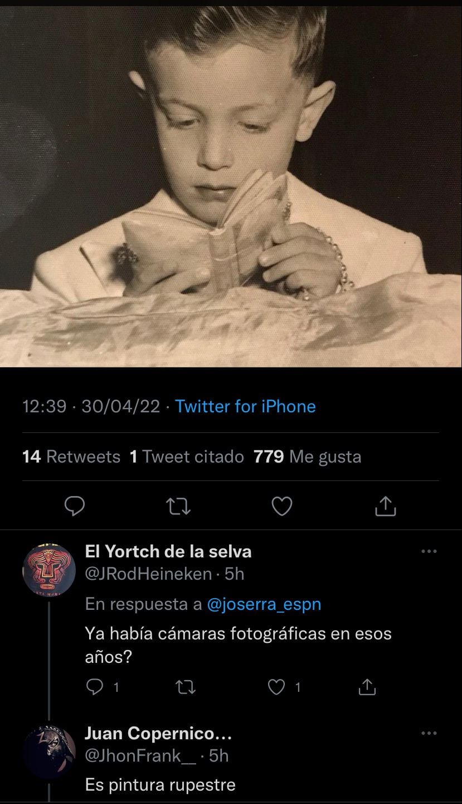Open the vintage boy photo
This screenshot has height=804, width=462.
(x=231, y=184)
